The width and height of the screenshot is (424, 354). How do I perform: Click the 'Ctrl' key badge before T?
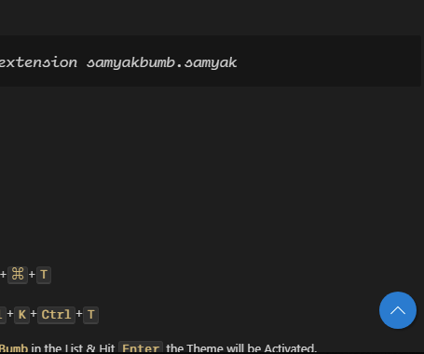click(56, 315)
